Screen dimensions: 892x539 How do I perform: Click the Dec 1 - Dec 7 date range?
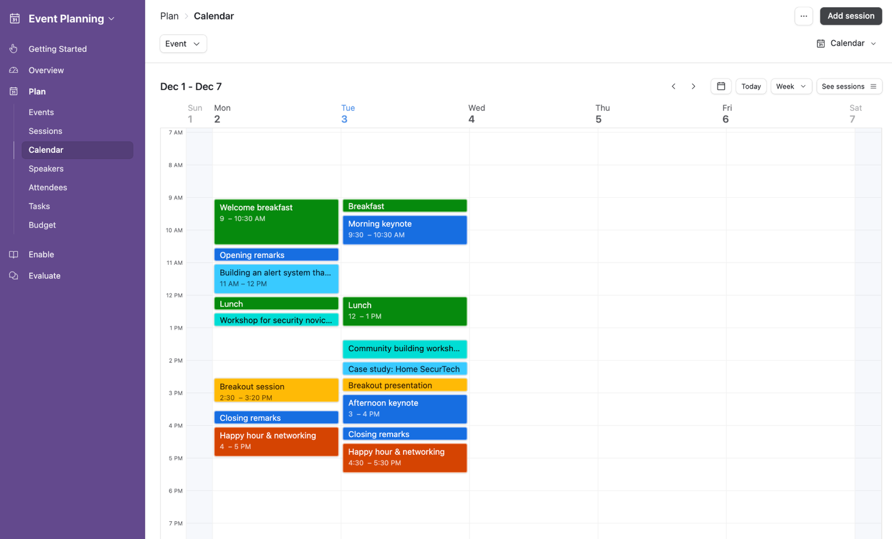191,86
